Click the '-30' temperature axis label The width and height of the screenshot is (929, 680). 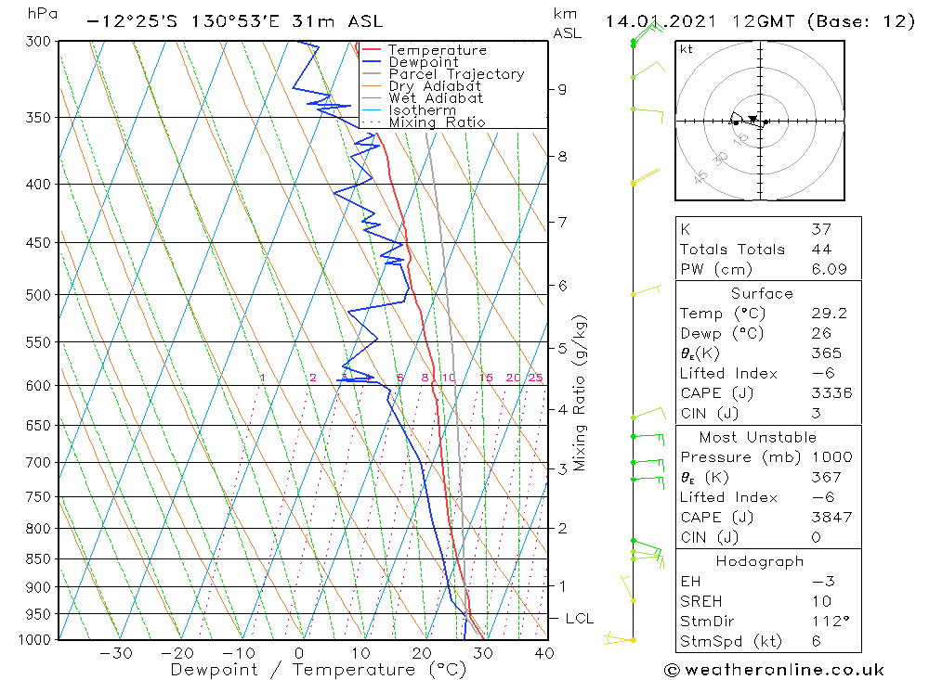tap(116, 653)
